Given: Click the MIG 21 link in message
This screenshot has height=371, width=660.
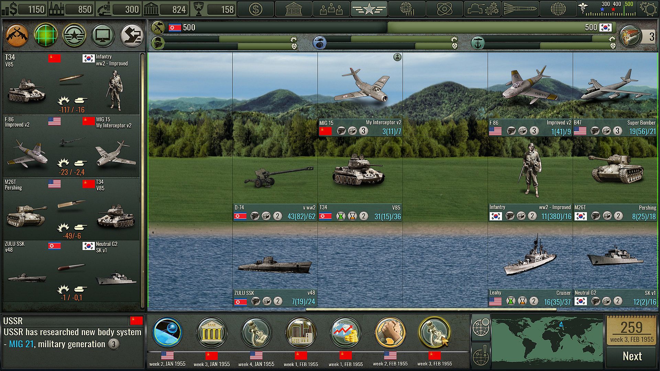Looking at the screenshot, I should point(21,344).
